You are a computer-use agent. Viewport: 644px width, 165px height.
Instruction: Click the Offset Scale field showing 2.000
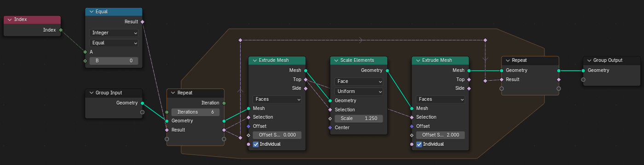point(440,135)
